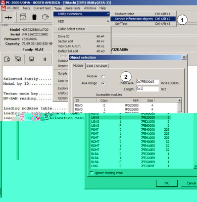Switch to the RAM / NV-RAM tab
This screenshot has height=202, width=197.
[97, 66]
